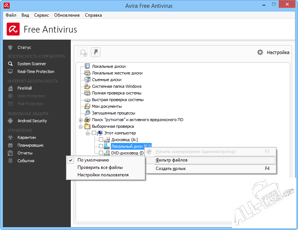
Task: Click the Статус shield icon
Action: [10, 47]
